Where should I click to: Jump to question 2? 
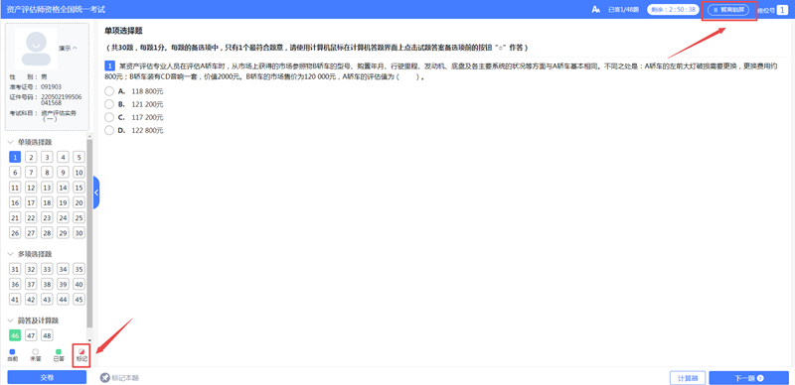click(x=31, y=157)
